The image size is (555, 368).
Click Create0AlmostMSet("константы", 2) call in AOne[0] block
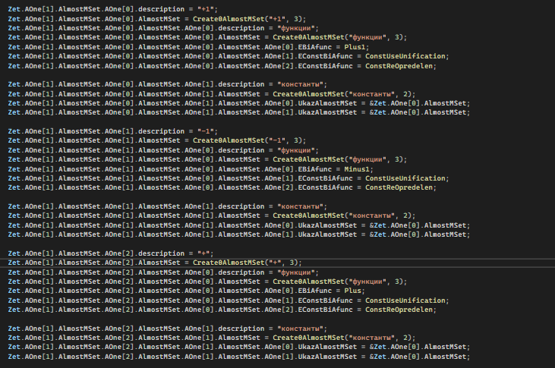(x=342, y=94)
